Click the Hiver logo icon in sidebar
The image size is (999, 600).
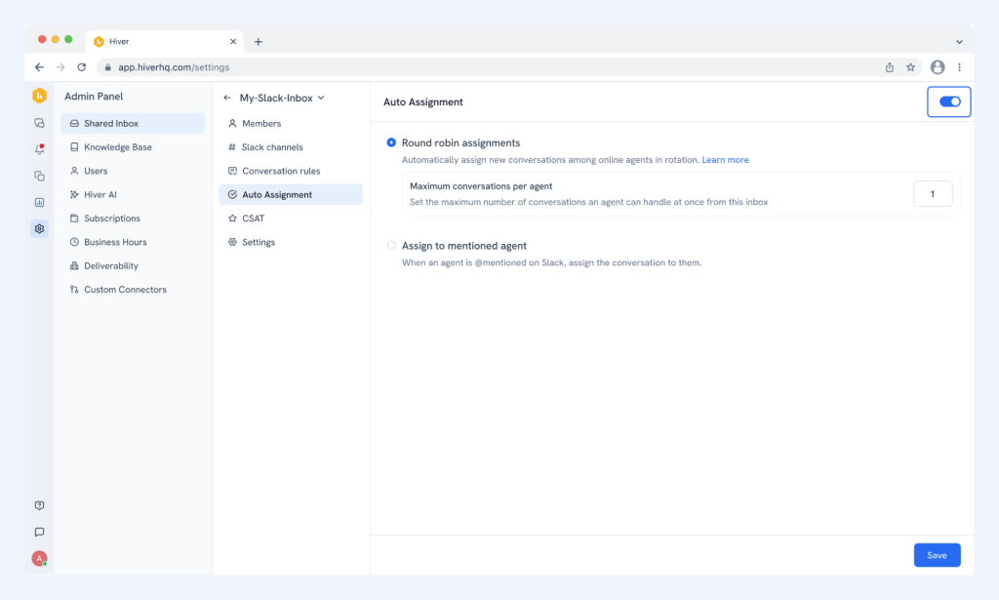pos(39,97)
